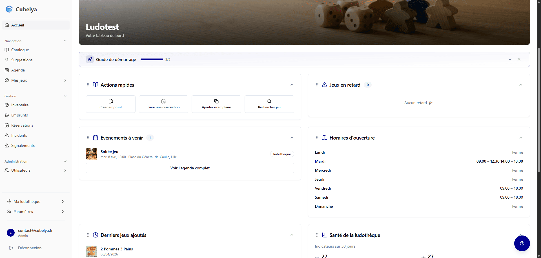Screen dimensions: 541x258
Task: Collapse the Horaires d'ouverture card
Action: 521,138
